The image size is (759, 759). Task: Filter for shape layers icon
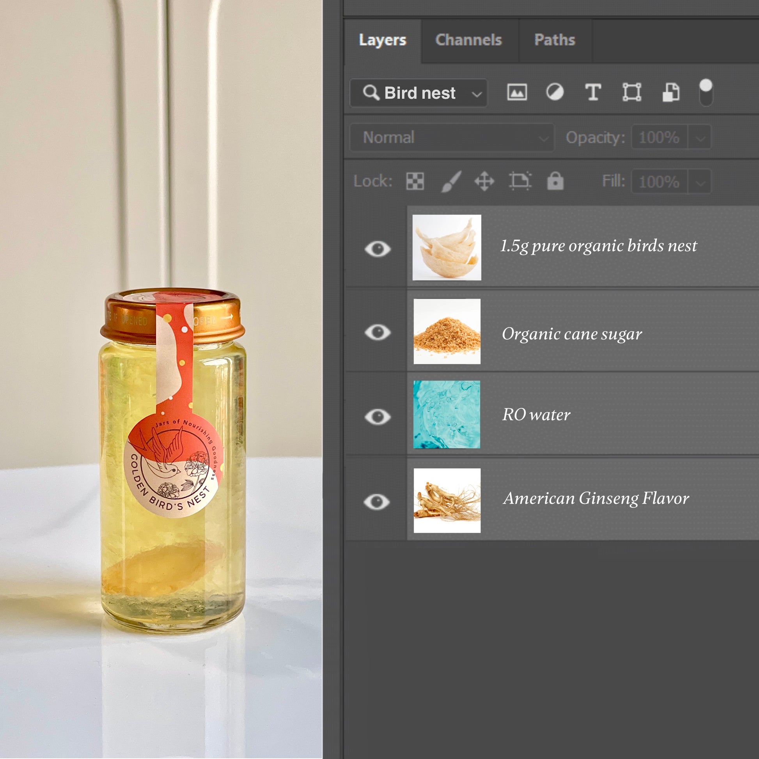click(x=632, y=92)
